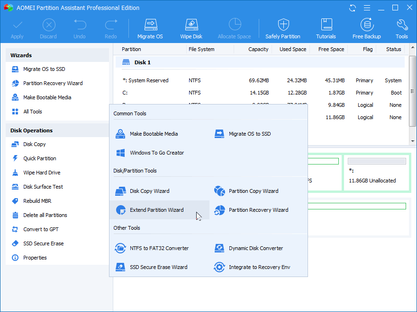This screenshot has width=417, height=312.
Task: Open Tutorials from the toolbar
Action: point(326,29)
